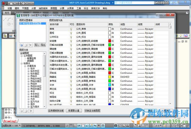
Task: Open the 水泵房 menu
Action: point(70,8)
